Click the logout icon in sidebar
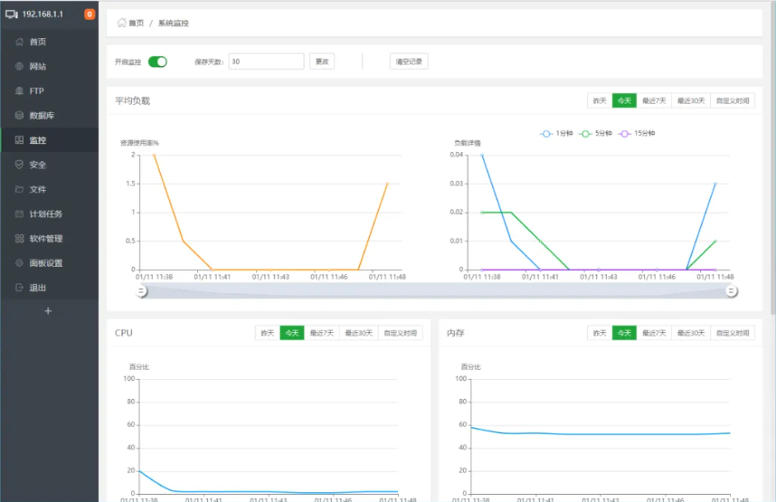Screen dimensions: 776x502 point(19,288)
